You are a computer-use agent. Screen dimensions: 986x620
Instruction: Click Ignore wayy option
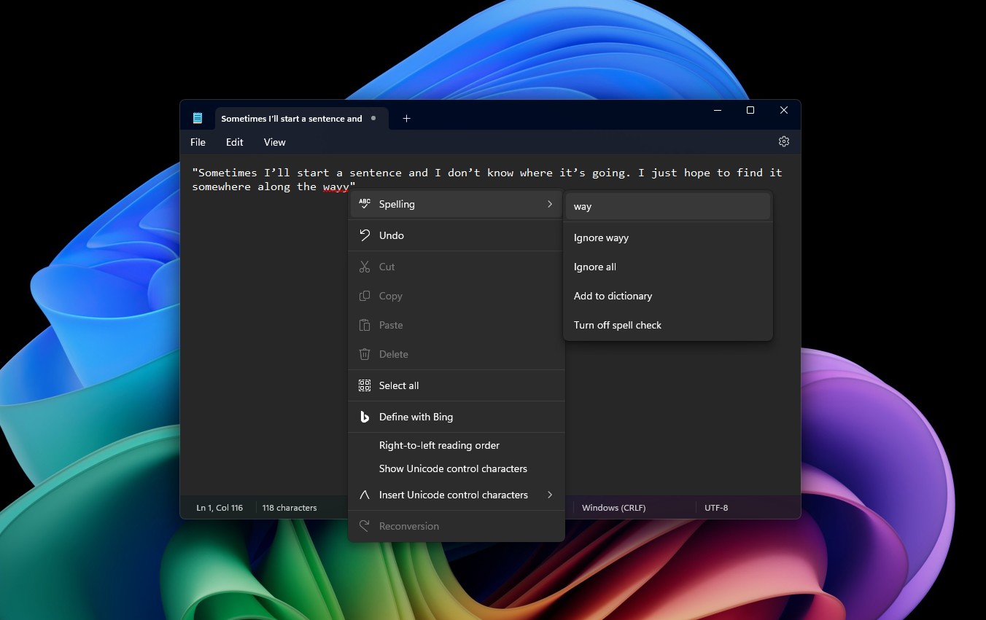601,238
